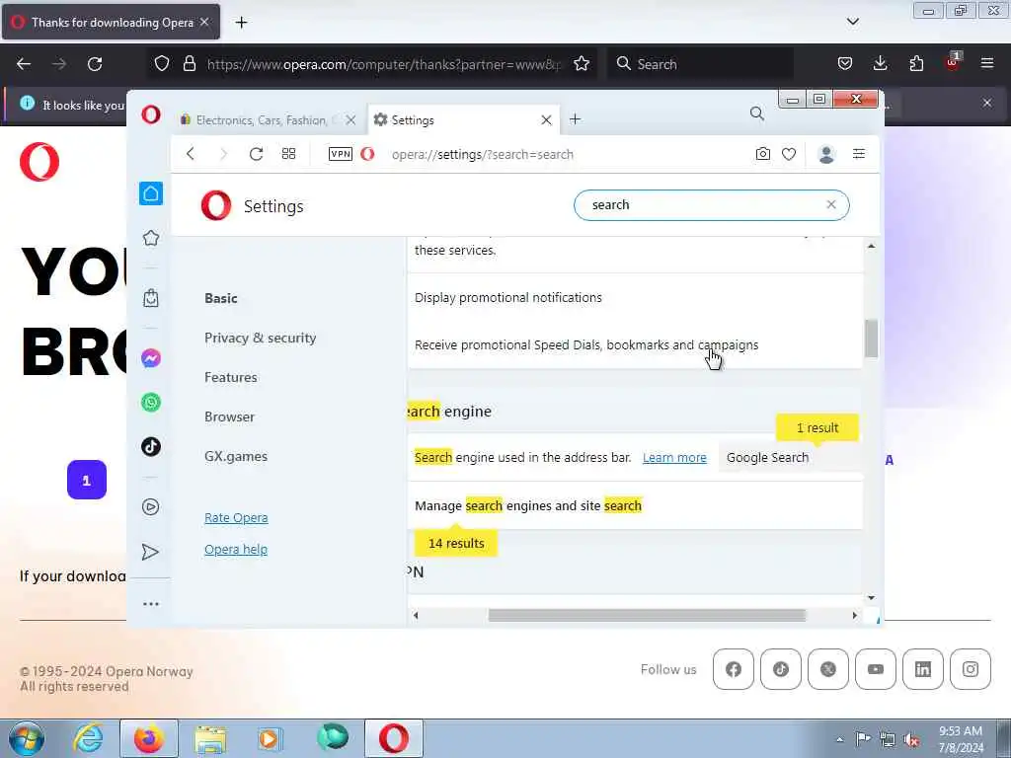Open Firefox hamburger application menu
Screen dimensions: 1011x758
tap(987, 63)
